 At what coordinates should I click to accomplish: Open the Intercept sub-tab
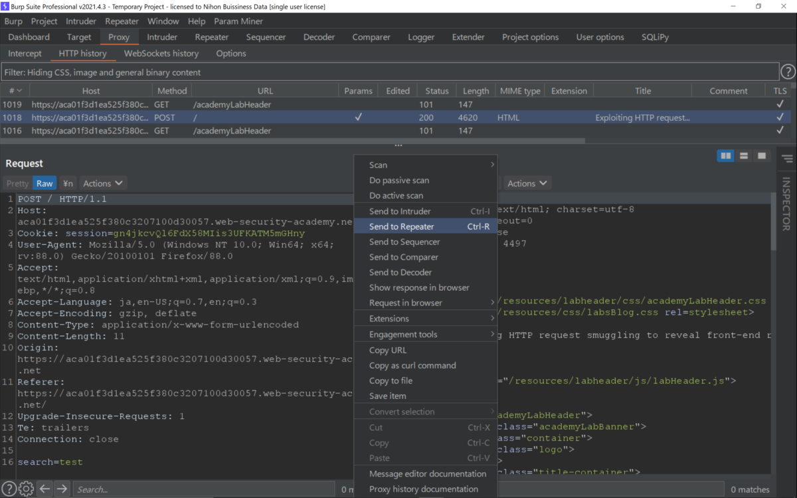coord(25,53)
